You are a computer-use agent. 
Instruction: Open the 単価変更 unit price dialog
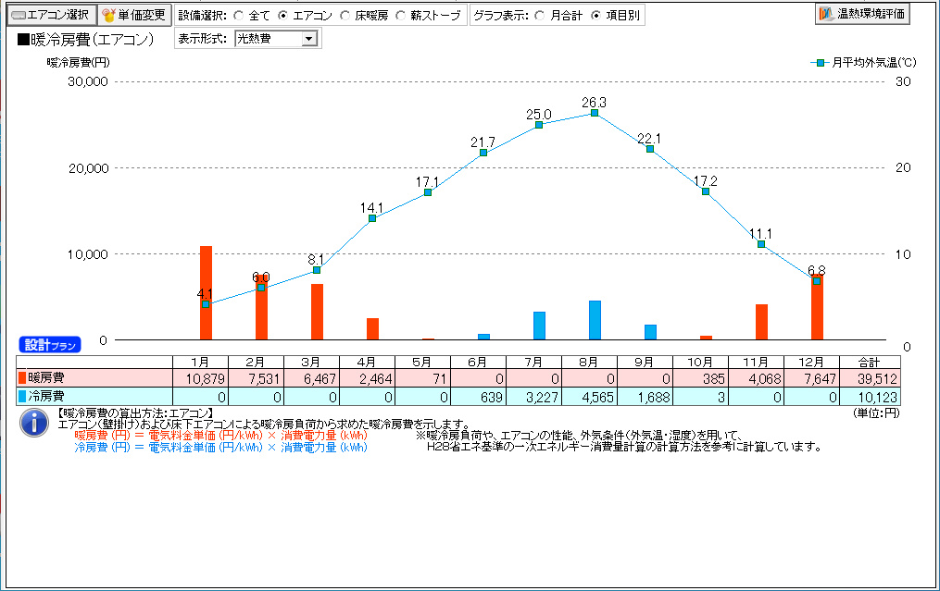[x=134, y=16]
